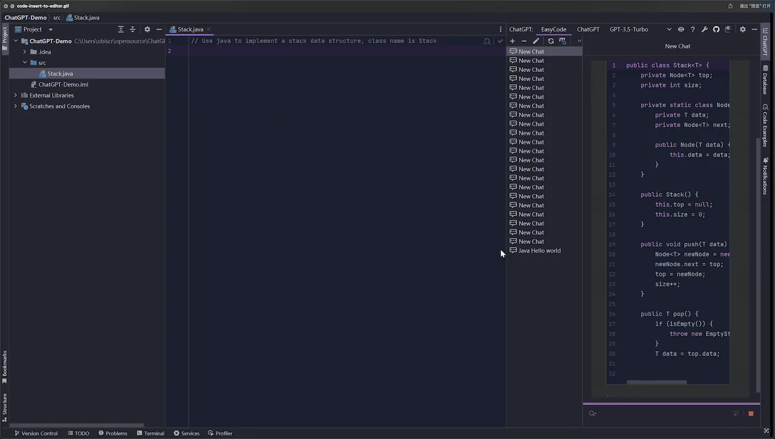Click ChatGPT-Demo in the breadcrumb path
775x439 pixels.
coord(25,18)
